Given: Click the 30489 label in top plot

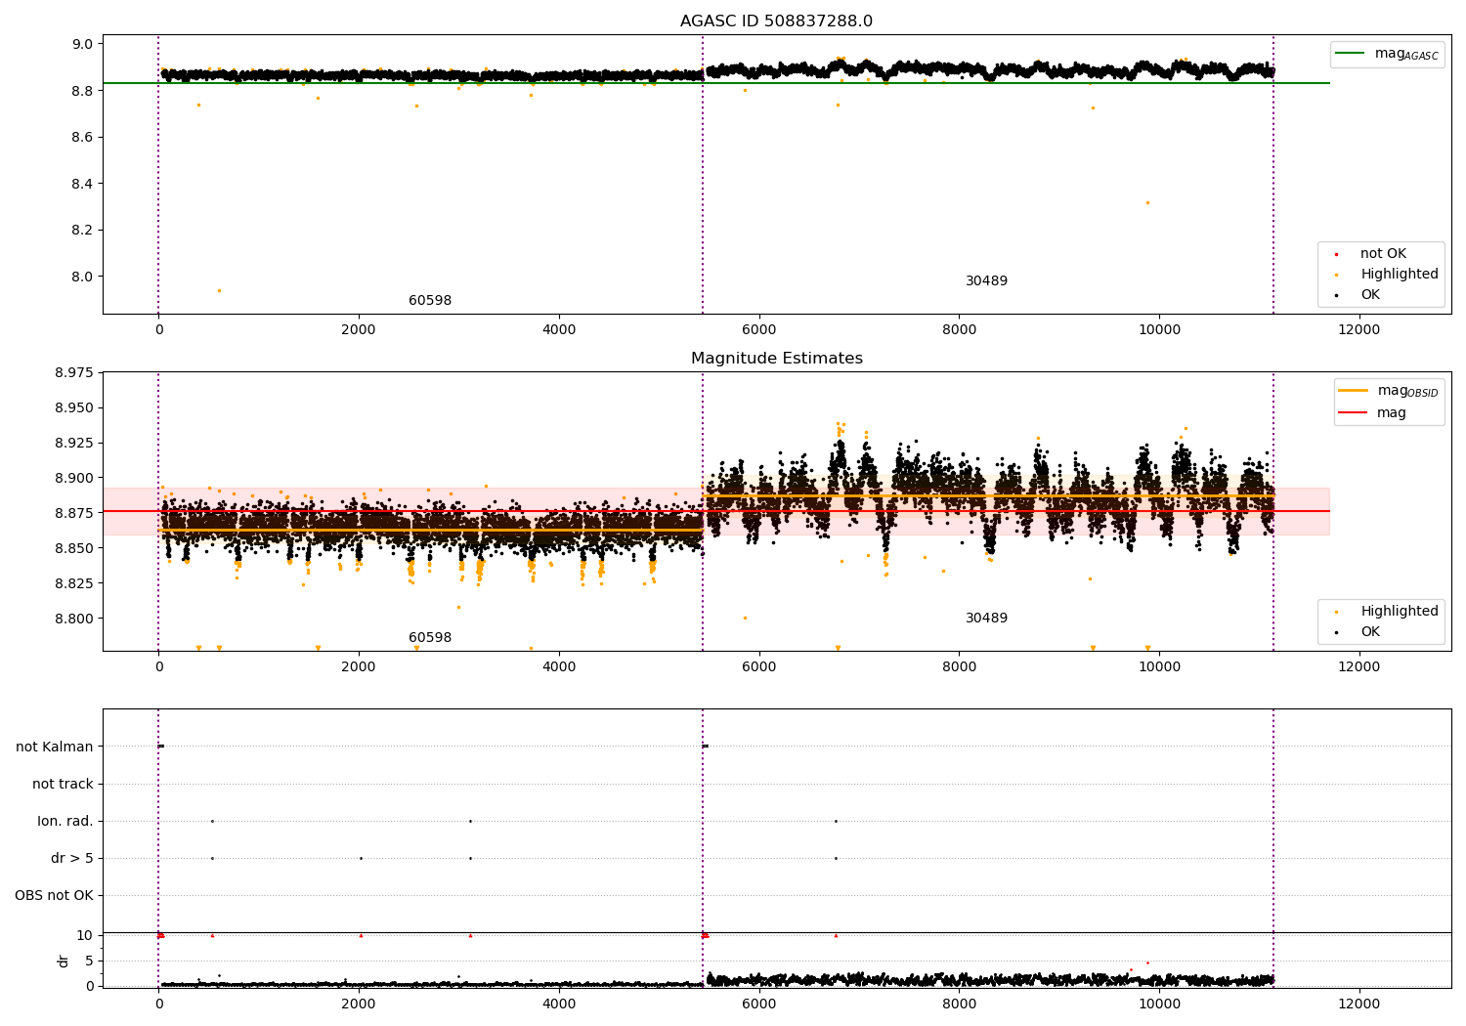Looking at the screenshot, I should point(986,281).
